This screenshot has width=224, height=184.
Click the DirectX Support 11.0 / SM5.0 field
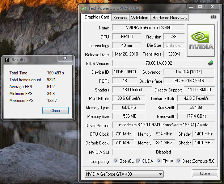(199, 90)
